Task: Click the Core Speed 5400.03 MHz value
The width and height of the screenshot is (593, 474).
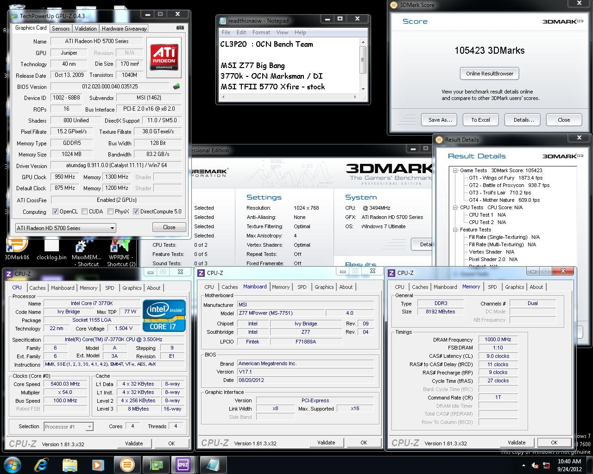Action: pyautogui.click(x=65, y=384)
